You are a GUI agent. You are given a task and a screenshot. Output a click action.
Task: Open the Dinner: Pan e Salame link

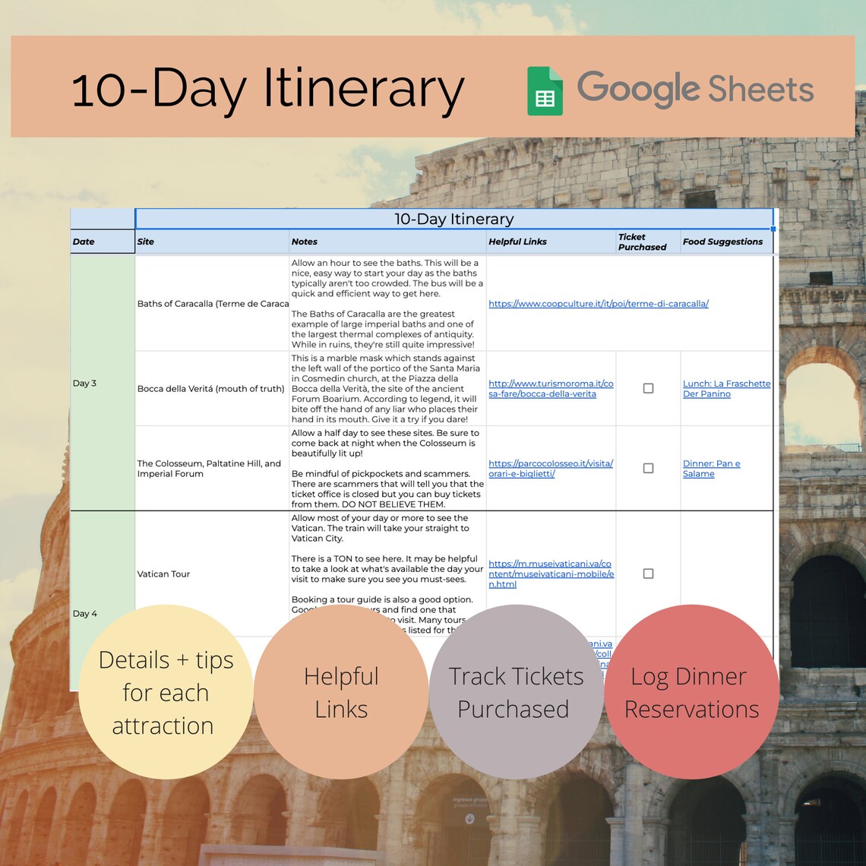pyautogui.click(x=711, y=469)
